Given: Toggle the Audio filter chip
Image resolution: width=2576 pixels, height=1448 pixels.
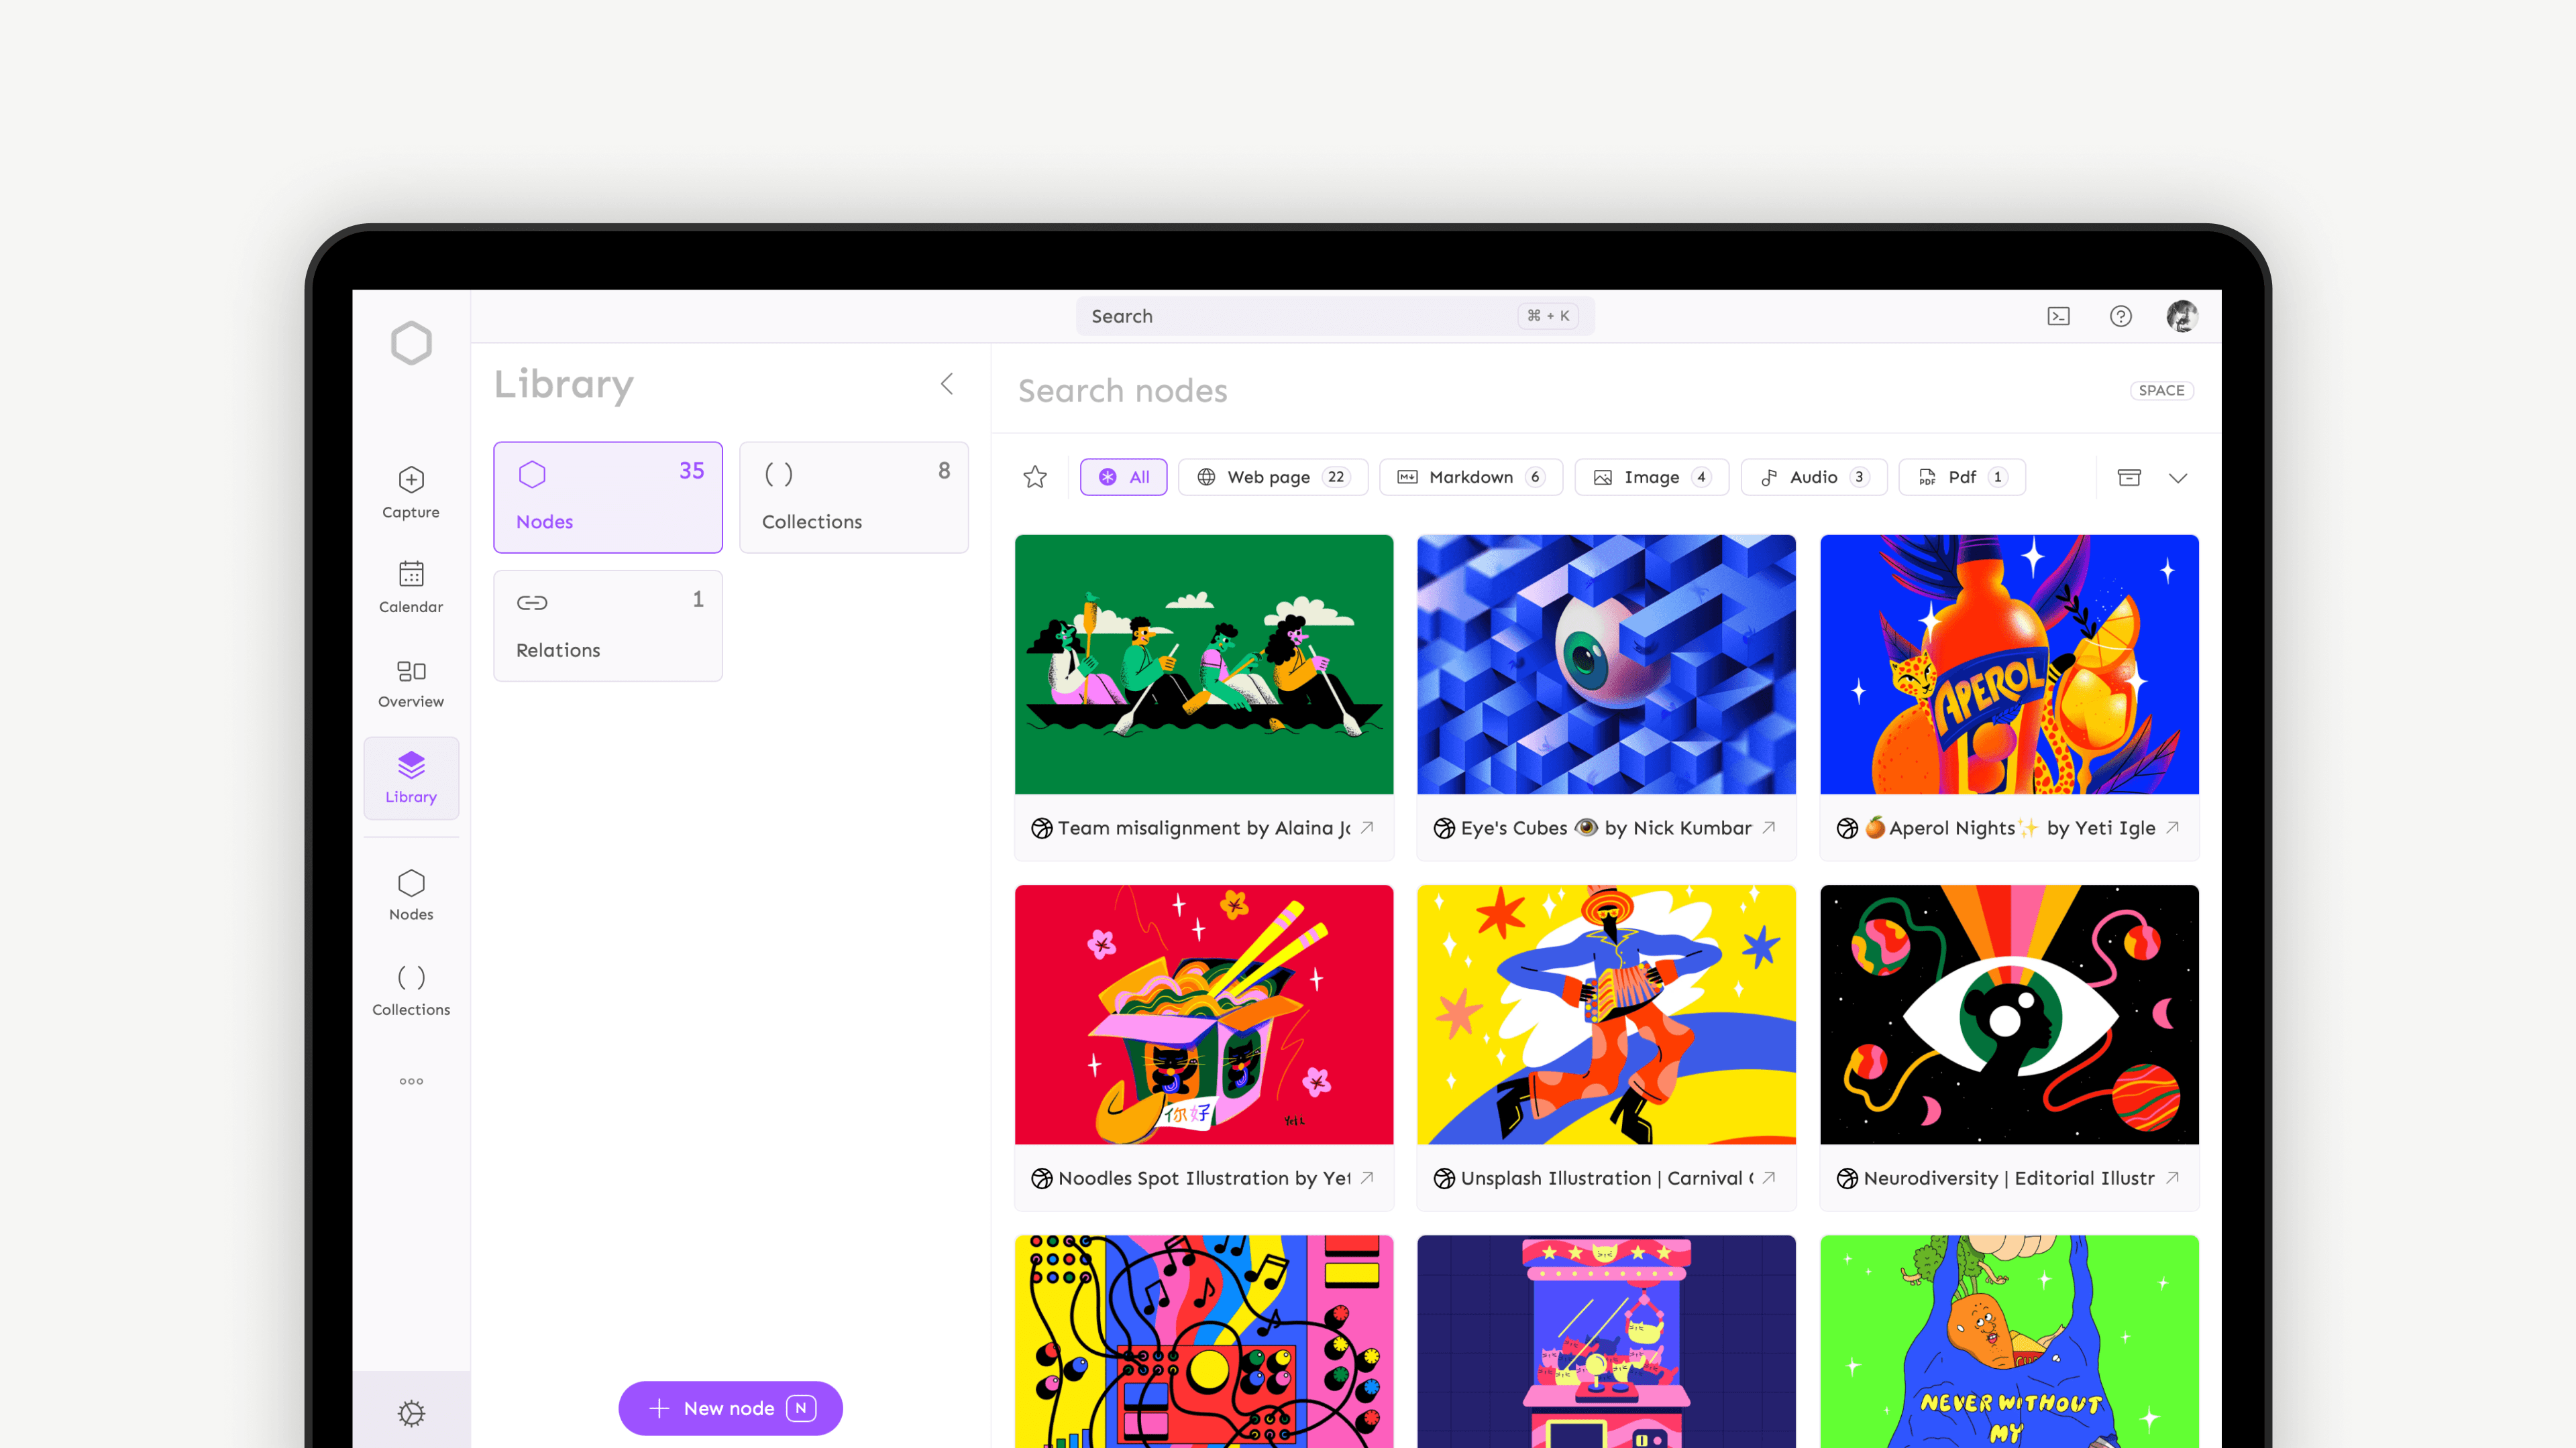Looking at the screenshot, I should click(1813, 478).
